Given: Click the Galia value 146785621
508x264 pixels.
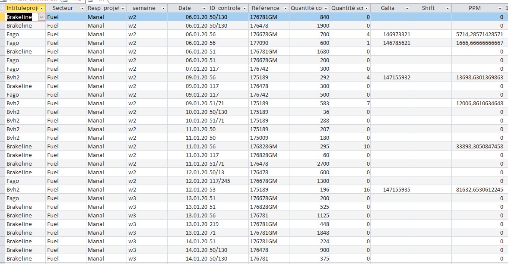Looking at the screenshot, I should (397, 43).
